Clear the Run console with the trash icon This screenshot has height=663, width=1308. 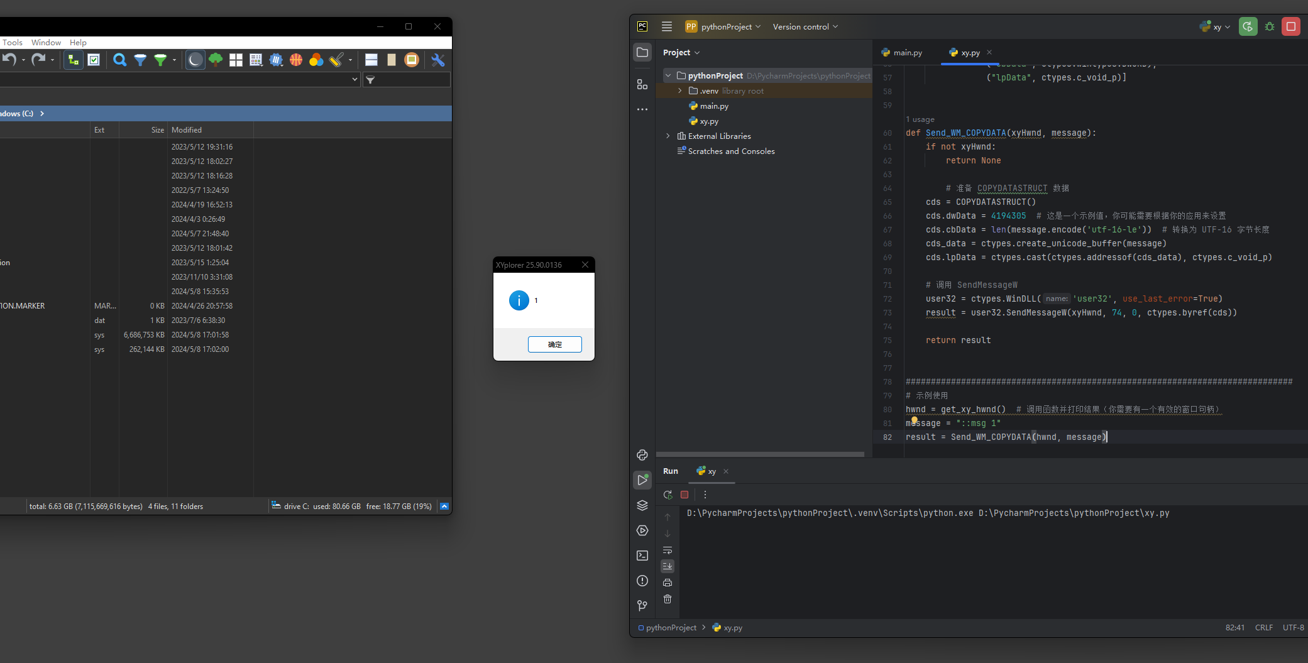coord(668,600)
